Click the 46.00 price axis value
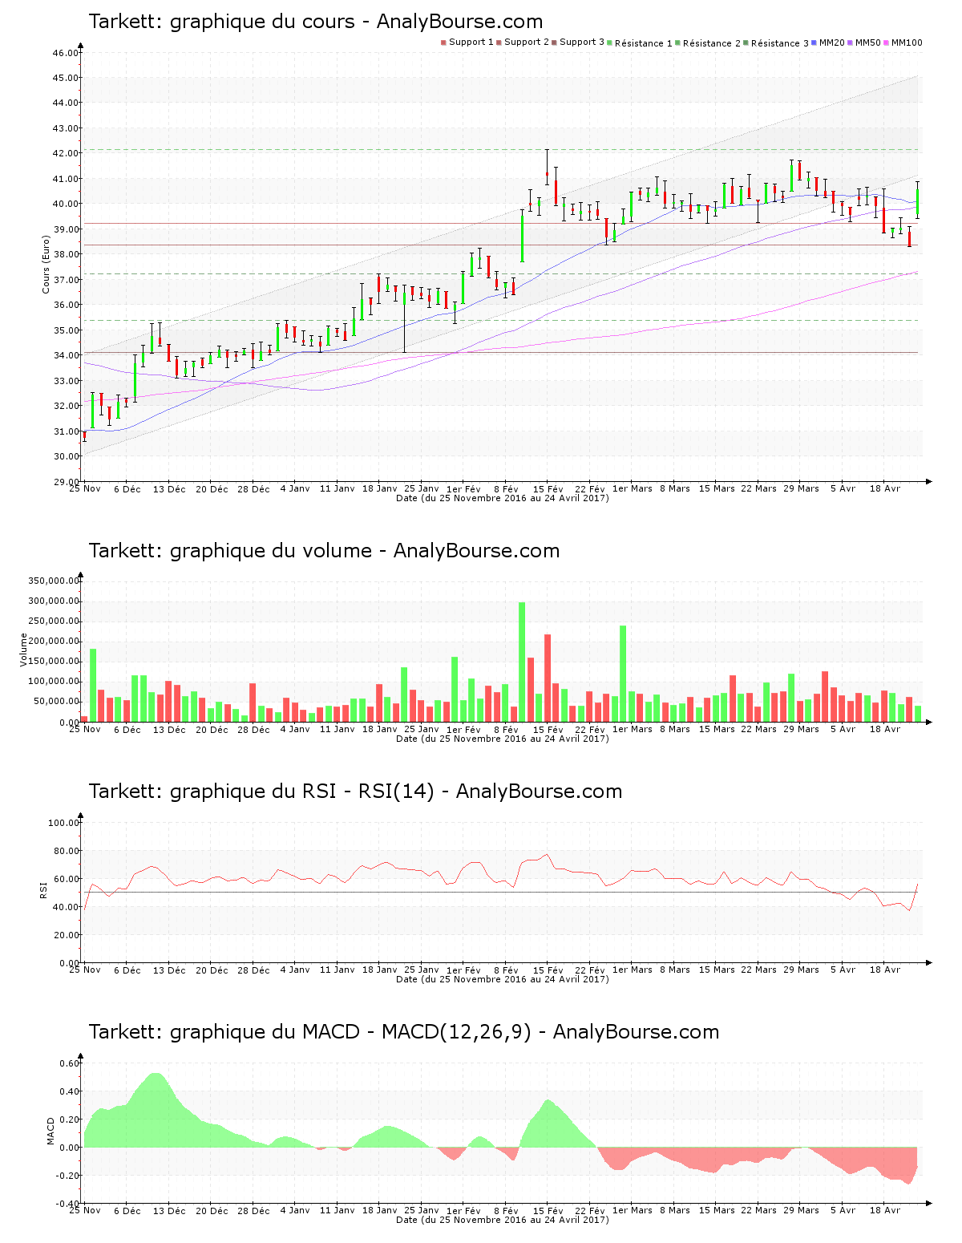This screenshot has height=1243, width=962. tap(66, 53)
